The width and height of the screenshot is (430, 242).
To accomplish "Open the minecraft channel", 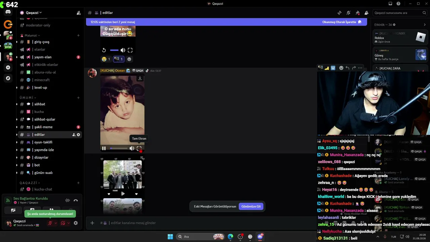I will pos(50,80).
